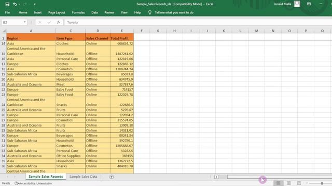Click next sheet navigation arrow
The width and height of the screenshot is (332, 186).
(15, 177)
